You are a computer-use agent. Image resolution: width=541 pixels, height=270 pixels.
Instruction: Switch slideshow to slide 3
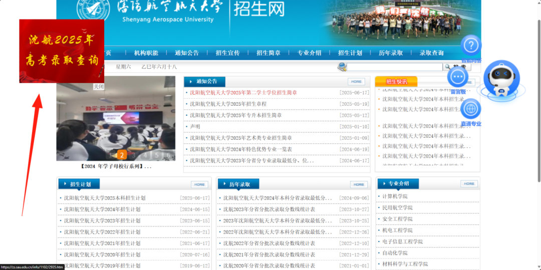tap(133, 155)
